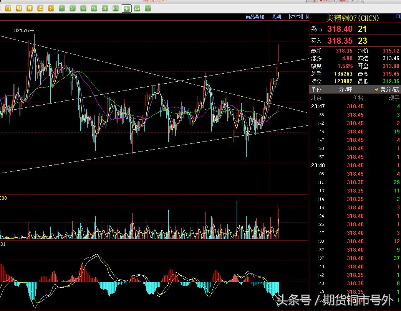Click the orange X period button
This screenshot has width=401, height=311.
click(51, 8)
